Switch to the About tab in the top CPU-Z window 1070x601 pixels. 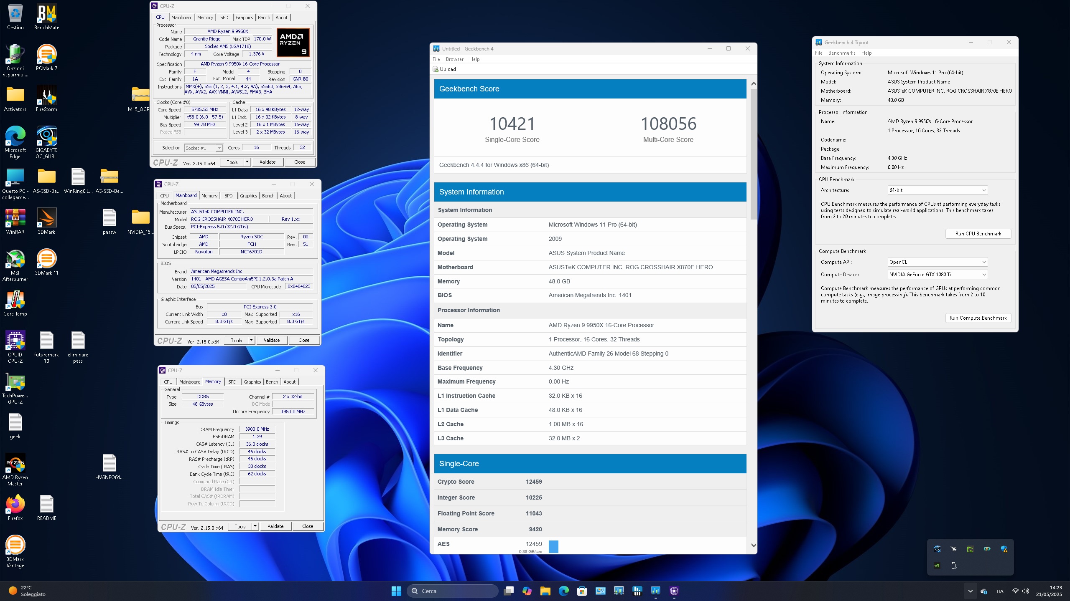point(281,18)
